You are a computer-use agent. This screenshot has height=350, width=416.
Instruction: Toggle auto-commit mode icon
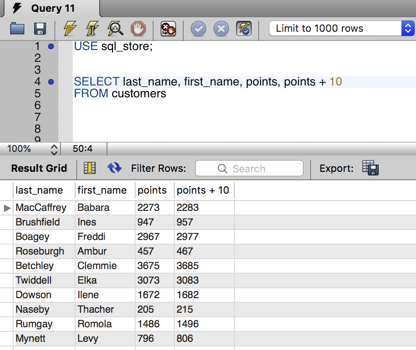point(244,29)
